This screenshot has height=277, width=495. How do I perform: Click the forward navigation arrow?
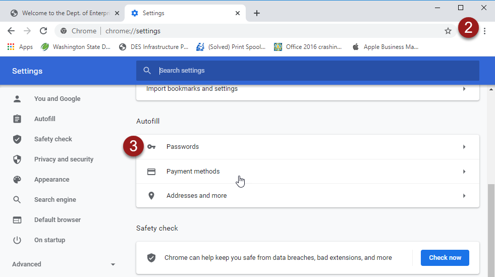point(27,31)
